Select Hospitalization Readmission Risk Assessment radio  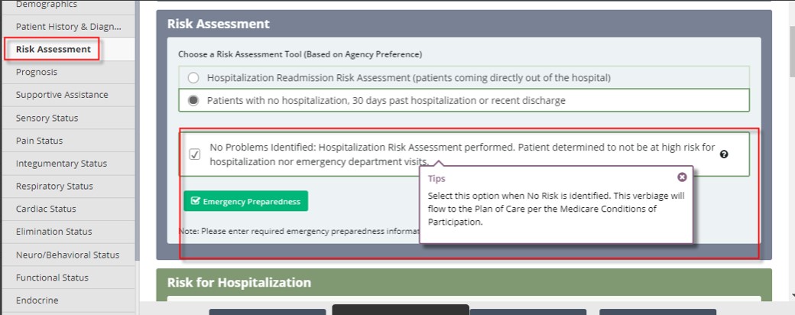point(193,78)
